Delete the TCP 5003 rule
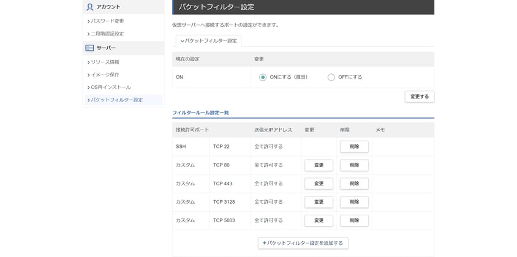 354,220
